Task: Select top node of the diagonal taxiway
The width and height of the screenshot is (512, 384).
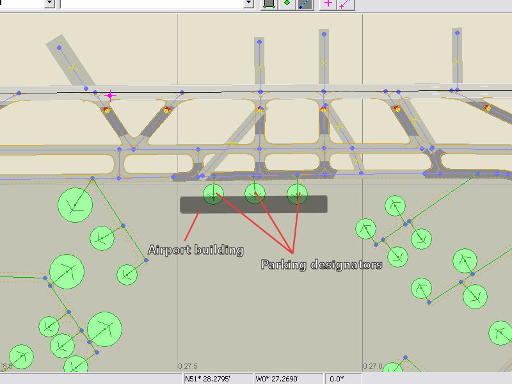Action: click(x=59, y=48)
